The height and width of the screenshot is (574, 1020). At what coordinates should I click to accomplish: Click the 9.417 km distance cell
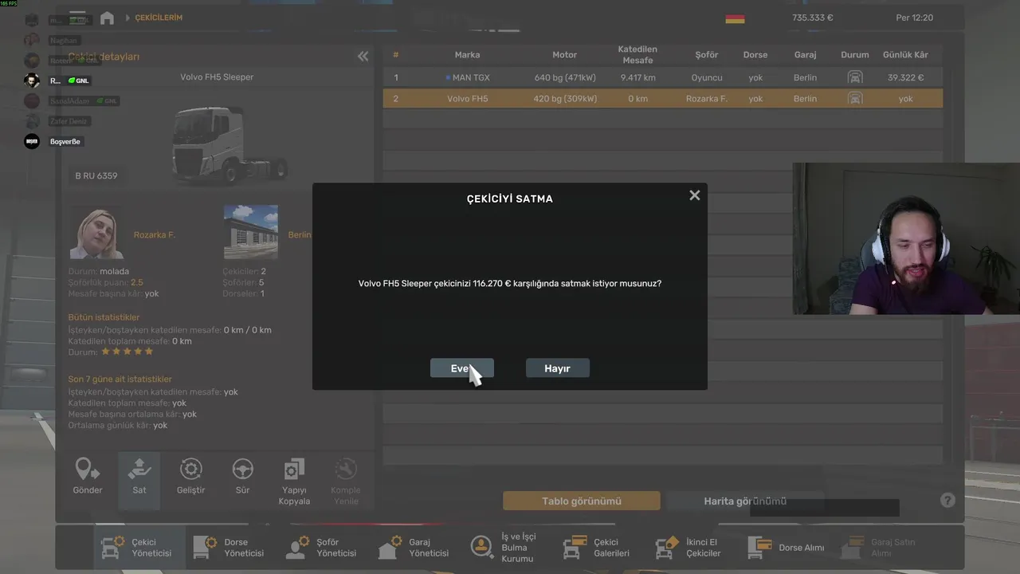637,77
